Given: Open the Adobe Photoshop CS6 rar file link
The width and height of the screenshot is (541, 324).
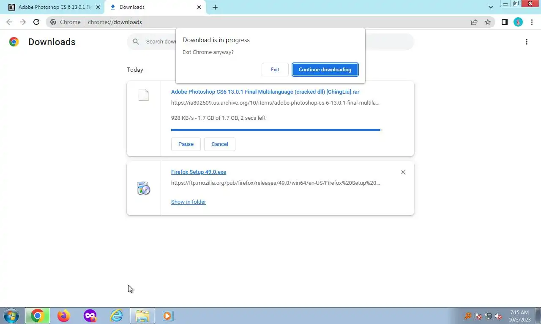Looking at the screenshot, I should [x=265, y=92].
